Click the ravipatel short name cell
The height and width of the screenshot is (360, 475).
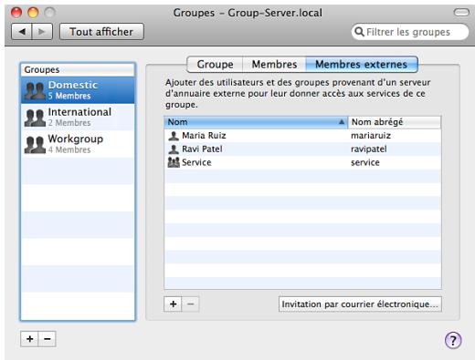(x=369, y=149)
